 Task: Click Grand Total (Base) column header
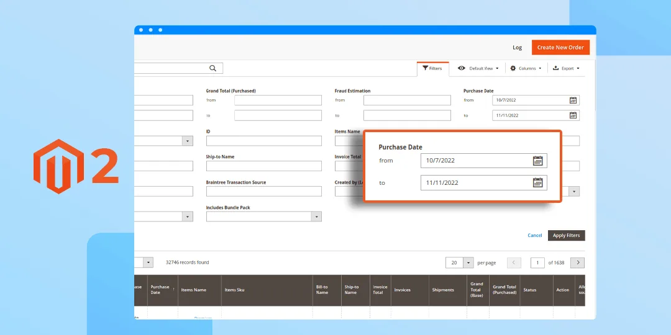pos(477,290)
